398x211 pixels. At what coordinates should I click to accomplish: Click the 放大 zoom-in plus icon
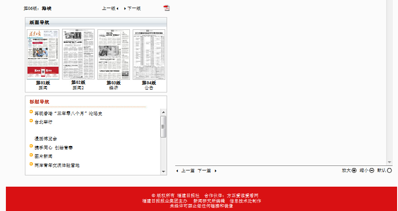354,170
